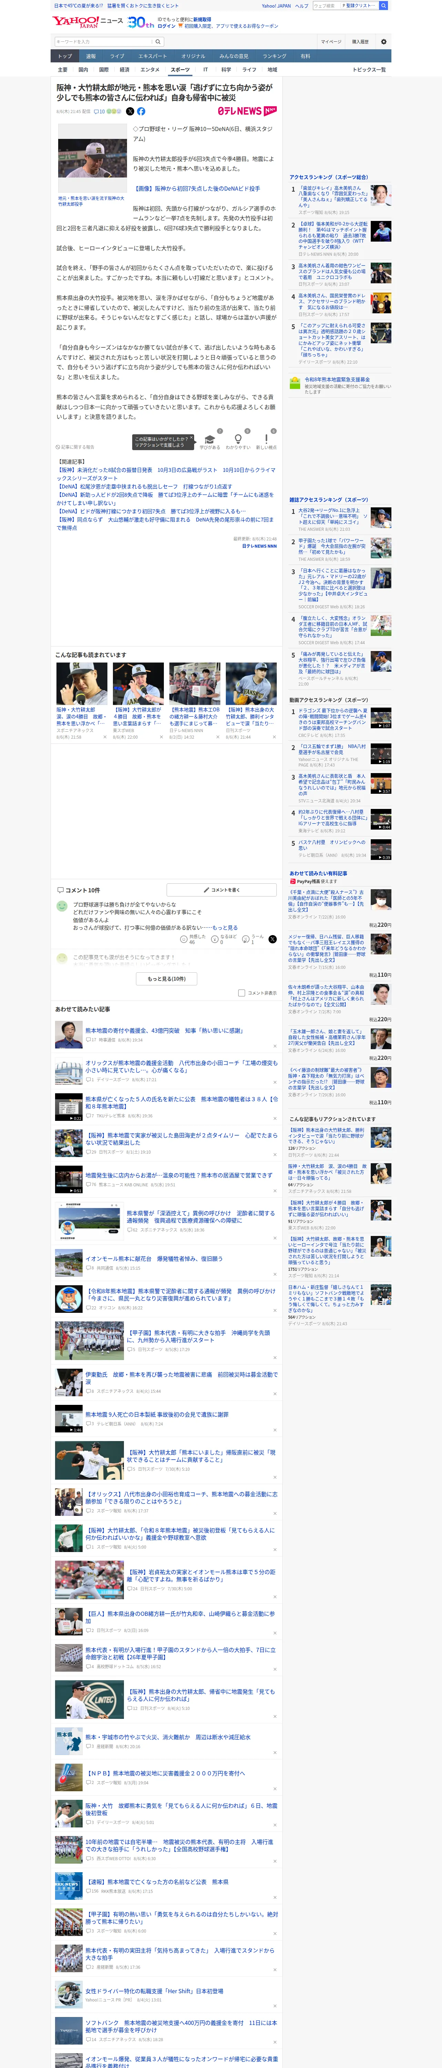Select the 主要 category
Image resolution: width=442 pixels, height=2068 pixels.
(63, 70)
